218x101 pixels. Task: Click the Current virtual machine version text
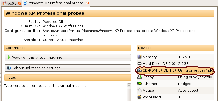tap(63, 40)
